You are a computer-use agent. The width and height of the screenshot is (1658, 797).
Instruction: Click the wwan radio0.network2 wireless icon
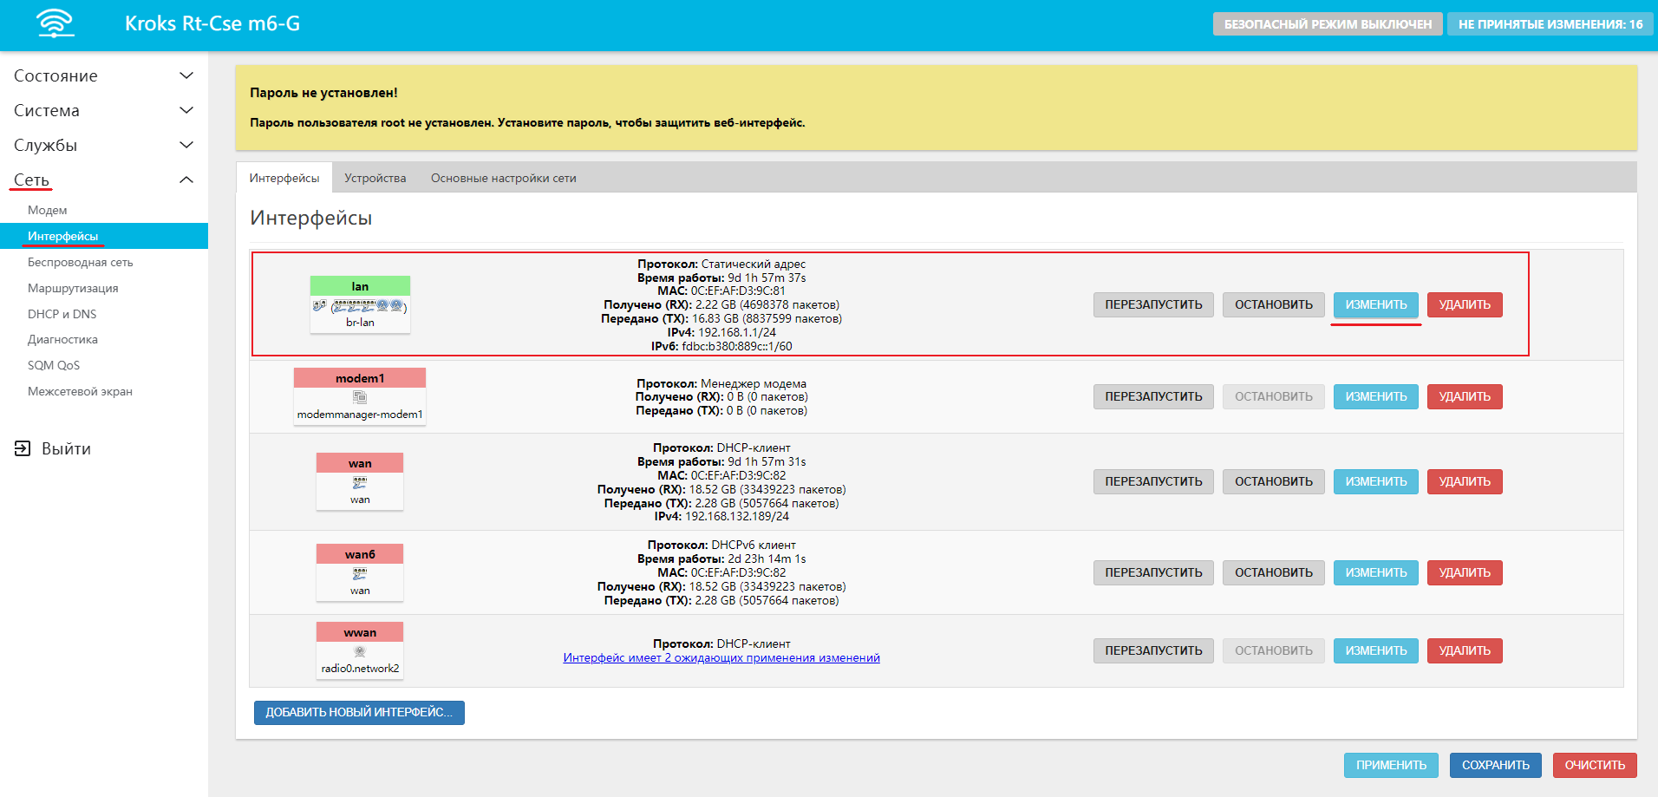[360, 652]
